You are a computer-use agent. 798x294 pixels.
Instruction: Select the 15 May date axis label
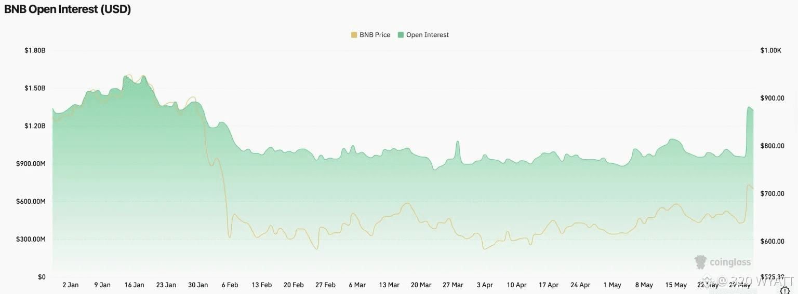pyautogui.click(x=676, y=285)
